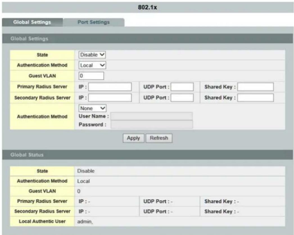Click the Password : label
This screenshot has height=235, width=294.
coord(92,125)
